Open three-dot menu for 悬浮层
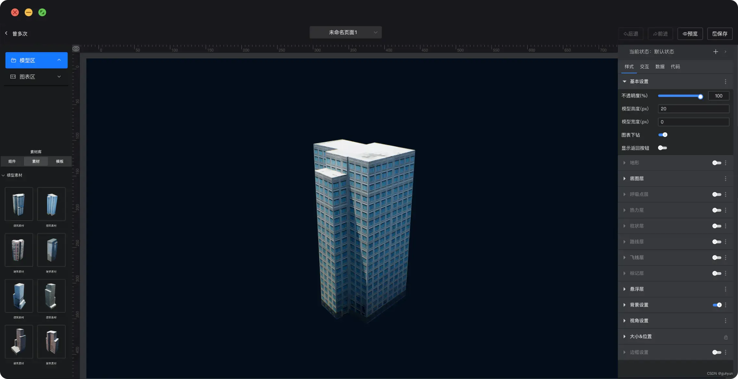Viewport: 738px width, 379px height. tap(725, 289)
